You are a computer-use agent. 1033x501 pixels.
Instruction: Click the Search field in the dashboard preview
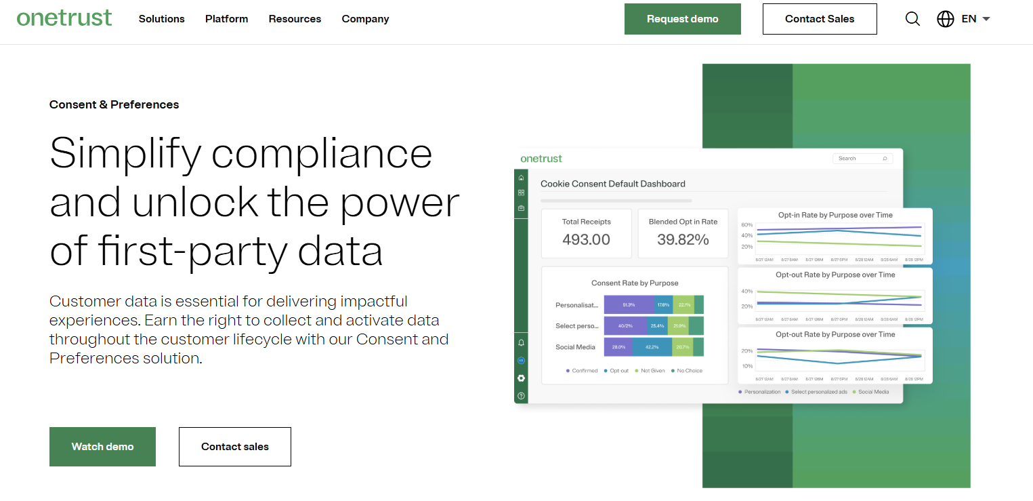click(x=862, y=159)
